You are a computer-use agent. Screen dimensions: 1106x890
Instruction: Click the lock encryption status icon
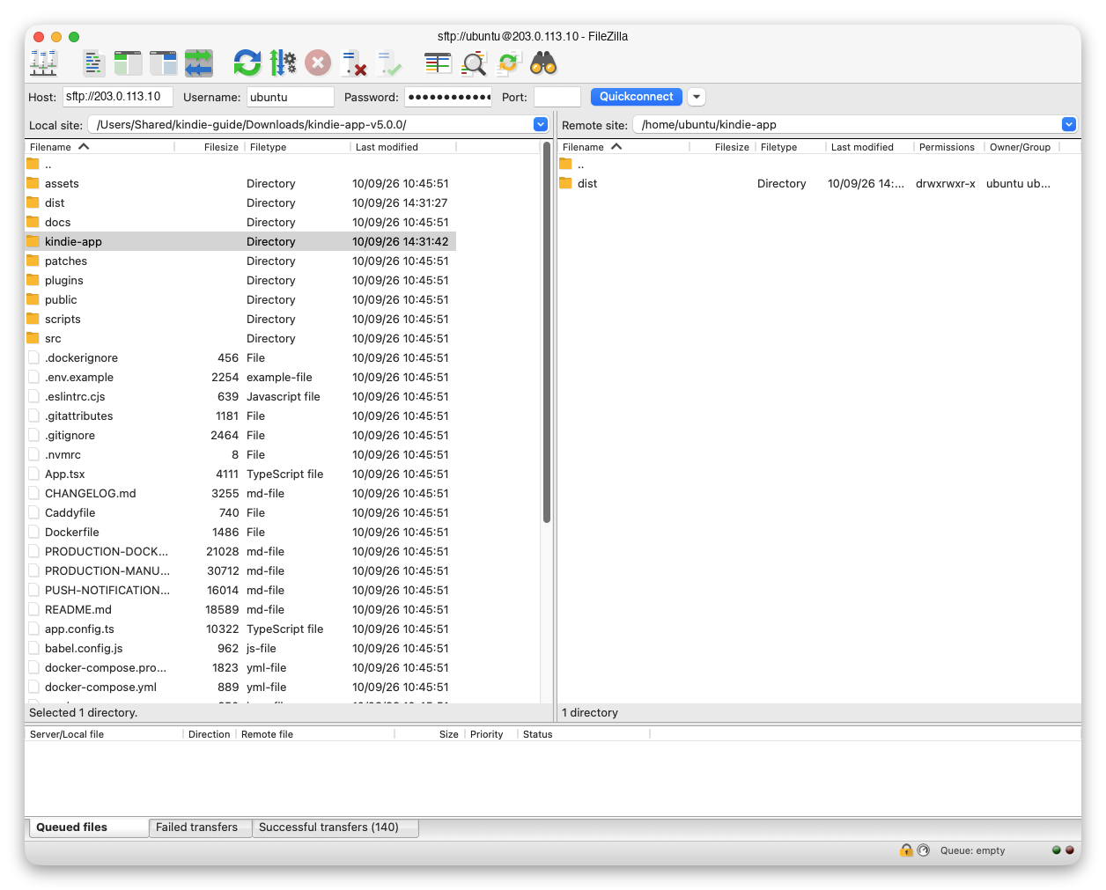click(x=906, y=850)
